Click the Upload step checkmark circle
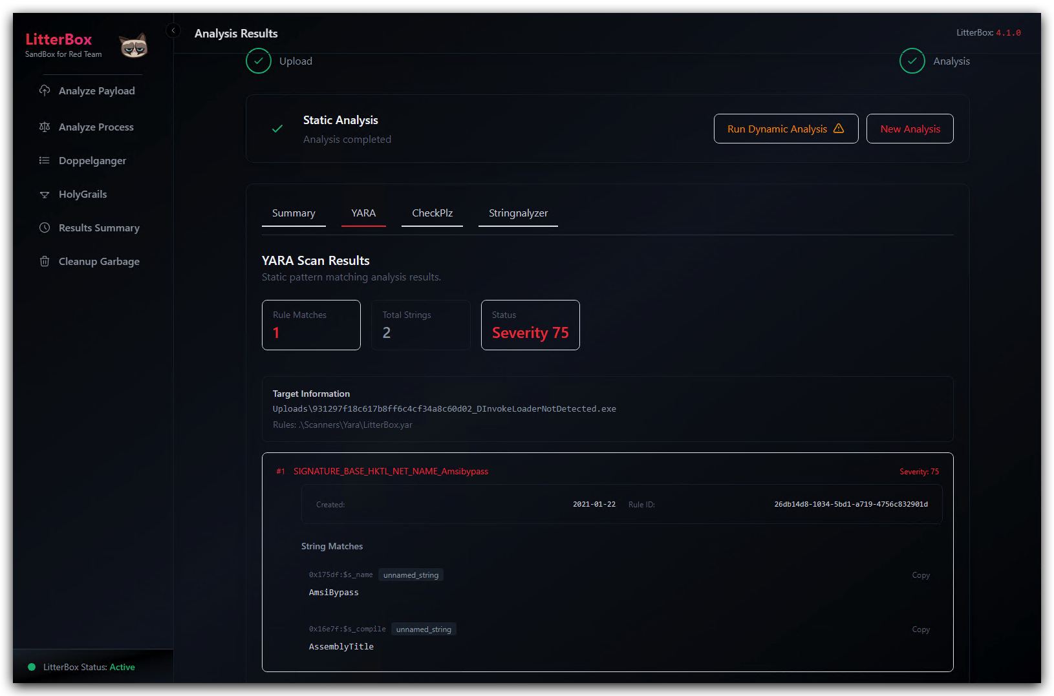1054x696 pixels. coord(259,61)
